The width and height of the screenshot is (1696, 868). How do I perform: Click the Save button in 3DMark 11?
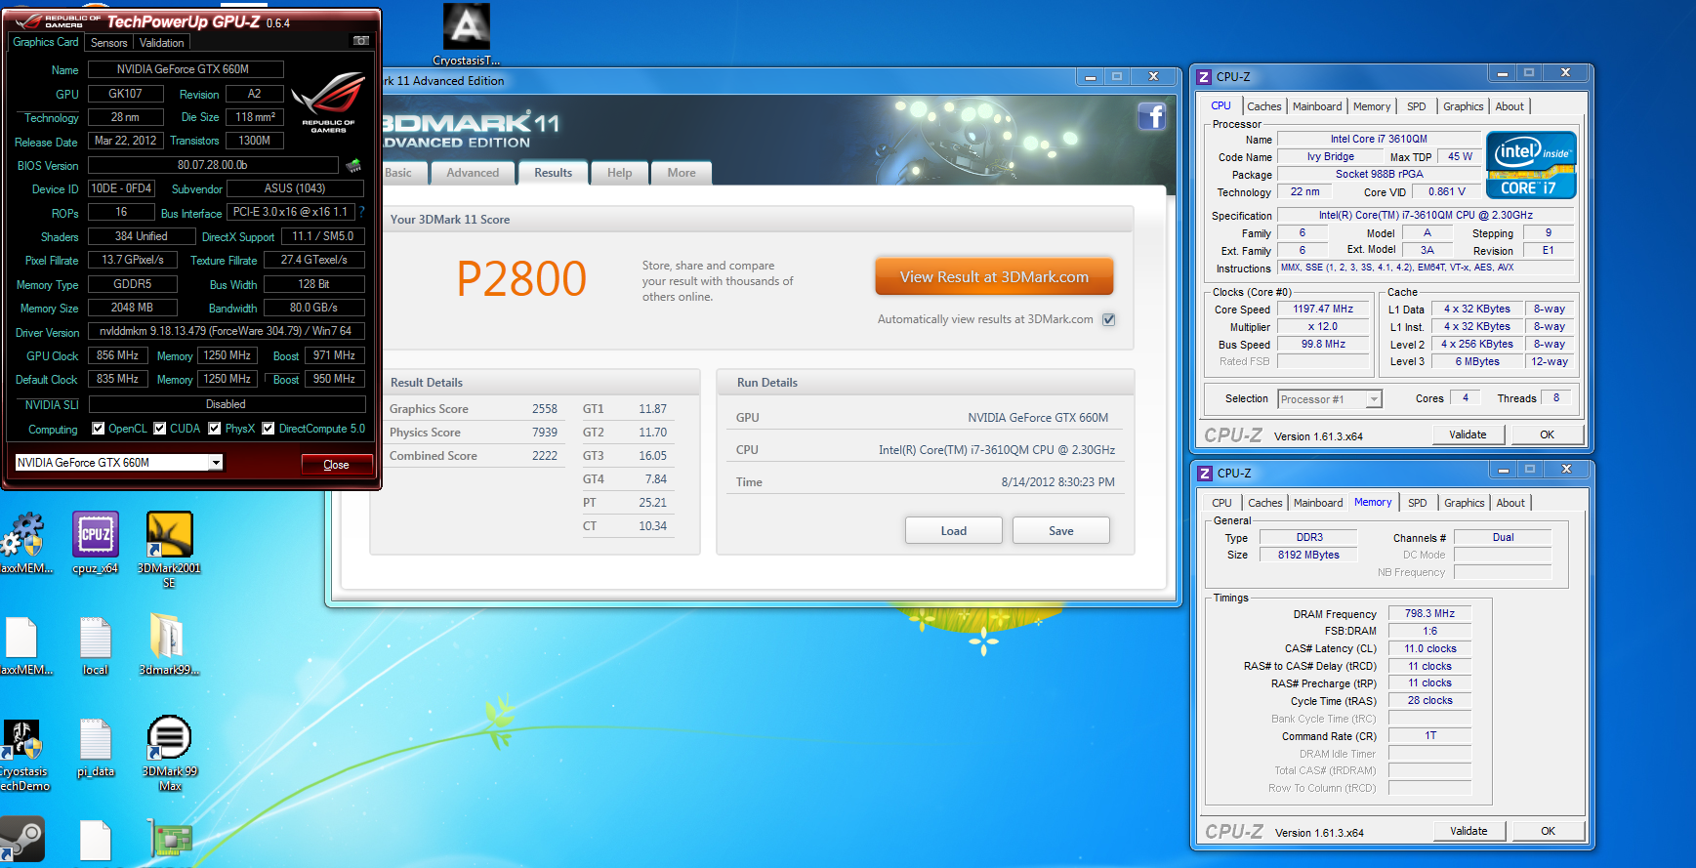pyautogui.click(x=1061, y=530)
